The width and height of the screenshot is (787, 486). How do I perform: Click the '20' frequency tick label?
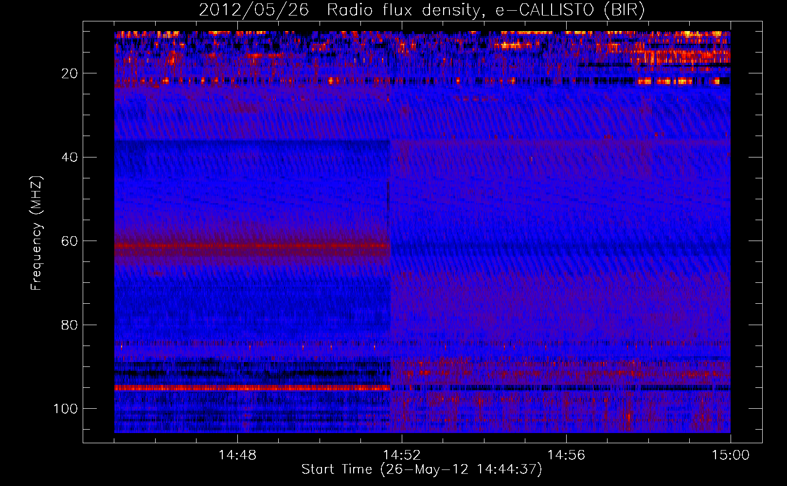(x=70, y=73)
